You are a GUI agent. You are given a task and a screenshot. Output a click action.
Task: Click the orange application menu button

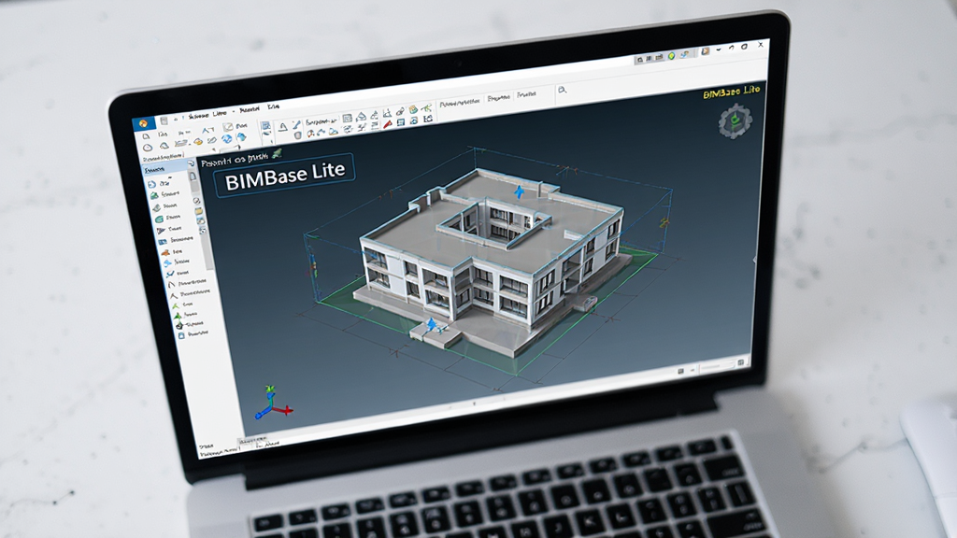(x=143, y=123)
